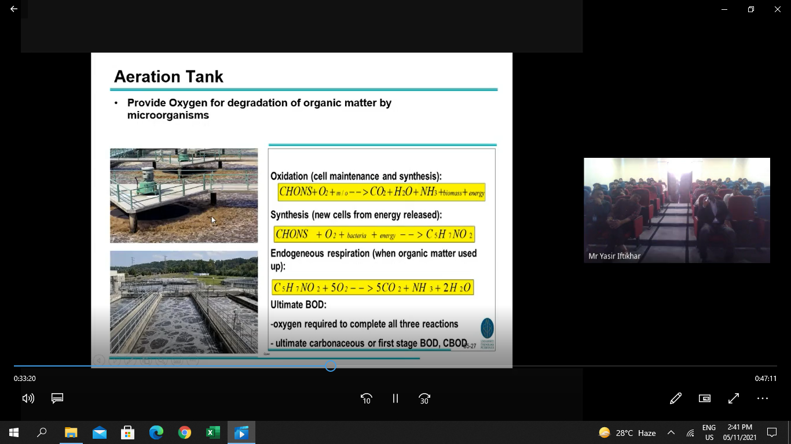This screenshot has height=444, width=791.
Task: Click the Endogenous respiration equation box
Action: 373,287
